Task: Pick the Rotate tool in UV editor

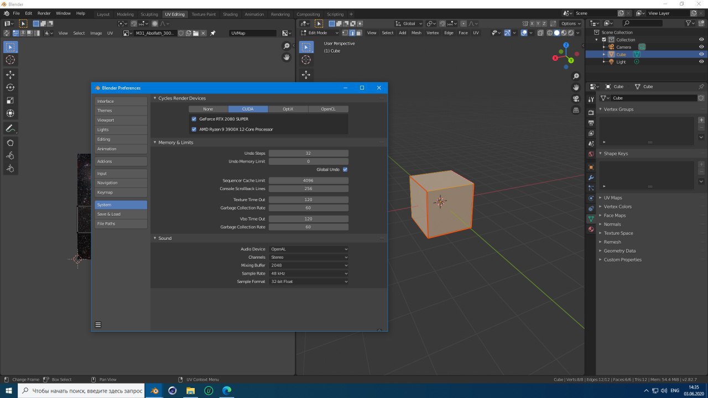Action: tap(11, 87)
